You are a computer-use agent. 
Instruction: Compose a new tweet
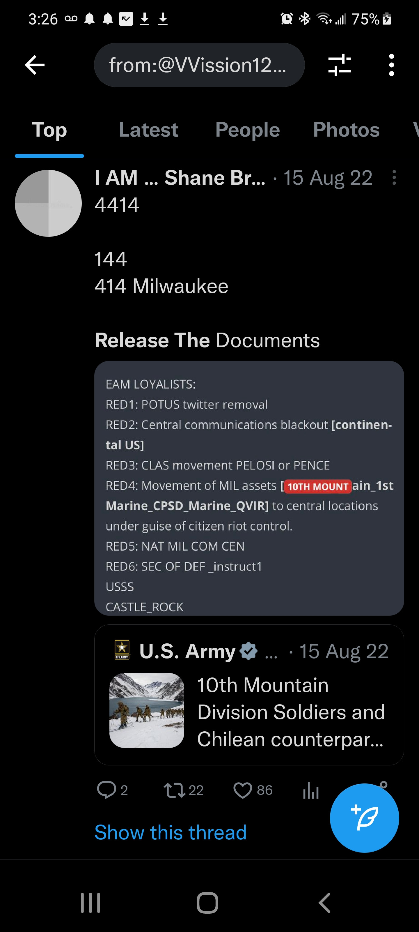[x=364, y=818]
